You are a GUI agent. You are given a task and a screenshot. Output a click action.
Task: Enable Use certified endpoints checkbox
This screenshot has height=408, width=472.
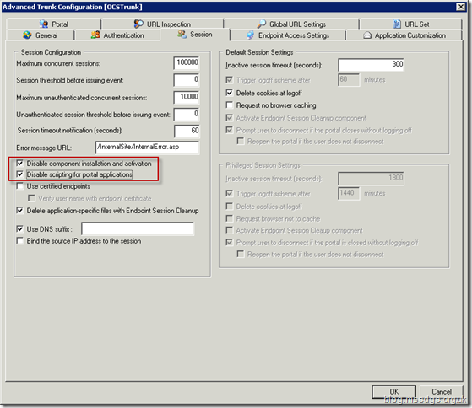pyautogui.click(x=20, y=186)
